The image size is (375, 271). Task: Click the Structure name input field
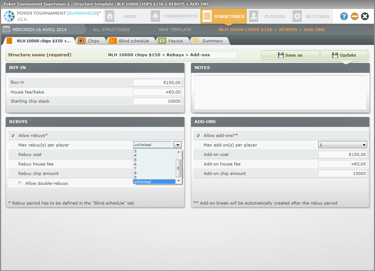(172, 55)
